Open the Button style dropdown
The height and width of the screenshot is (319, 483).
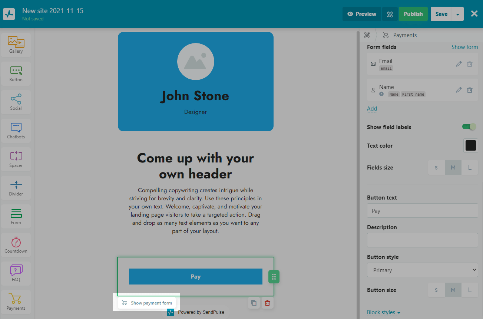[x=422, y=270]
